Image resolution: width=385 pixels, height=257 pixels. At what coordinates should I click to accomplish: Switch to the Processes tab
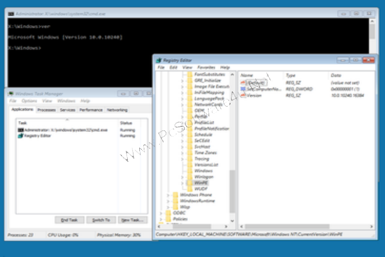(x=46, y=110)
